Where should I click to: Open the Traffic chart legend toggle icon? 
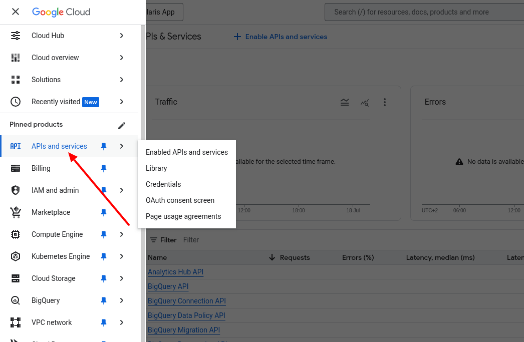pyautogui.click(x=345, y=102)
